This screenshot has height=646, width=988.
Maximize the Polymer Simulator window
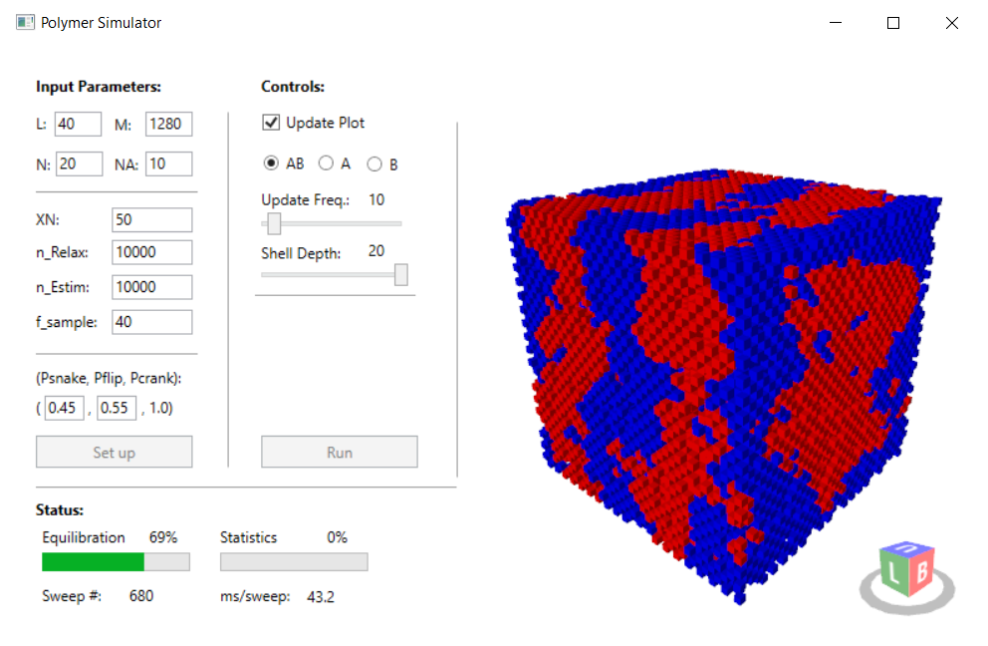coord(893,23)
